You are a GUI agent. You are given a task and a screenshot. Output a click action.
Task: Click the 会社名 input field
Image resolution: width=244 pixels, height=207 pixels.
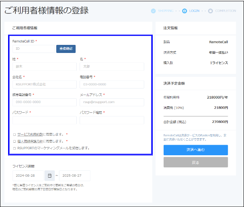click(x=44, y=84)
